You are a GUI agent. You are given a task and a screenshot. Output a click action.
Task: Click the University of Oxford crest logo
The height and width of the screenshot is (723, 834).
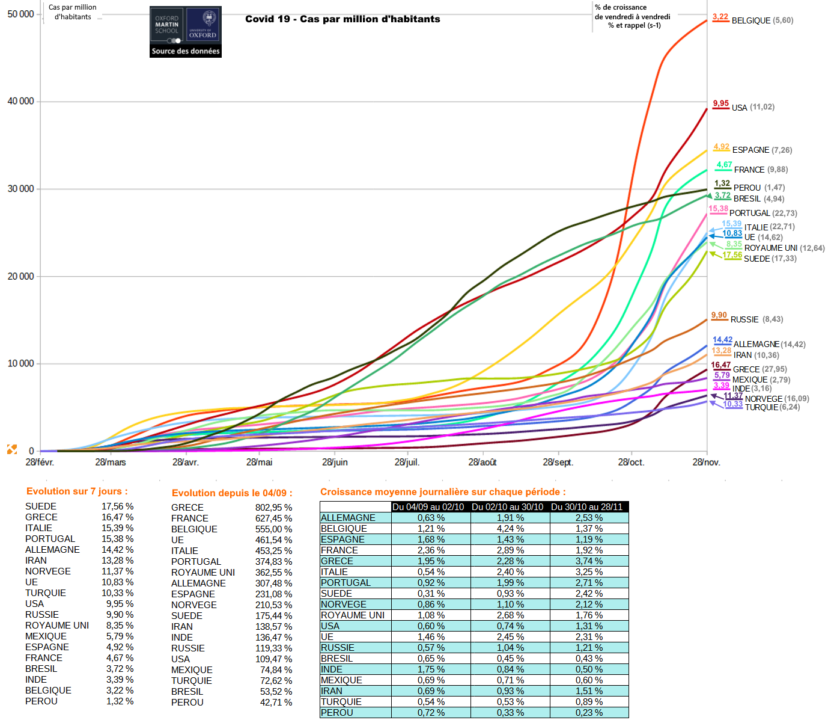click(x=203, y=25)
